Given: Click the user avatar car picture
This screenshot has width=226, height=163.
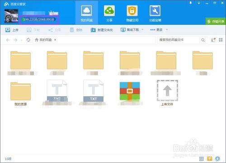Looking at the screenshot, I should 11,16.
